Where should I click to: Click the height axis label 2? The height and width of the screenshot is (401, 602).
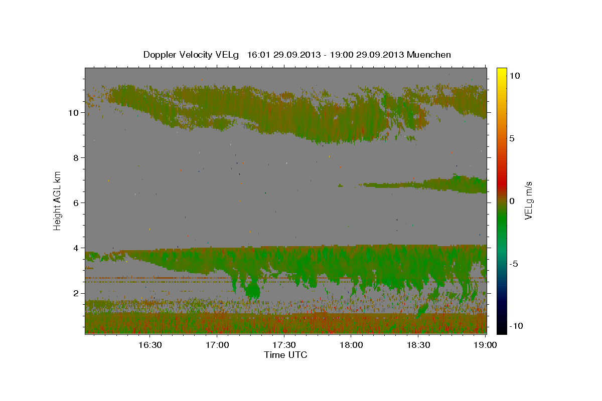[x=75, y=293]
